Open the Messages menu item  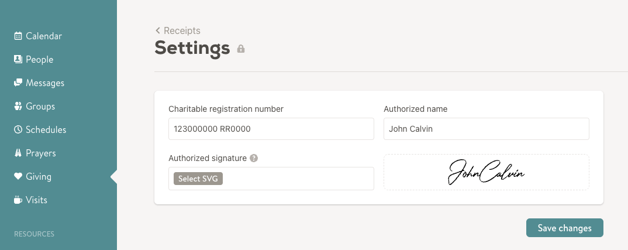tap(45, 83)
